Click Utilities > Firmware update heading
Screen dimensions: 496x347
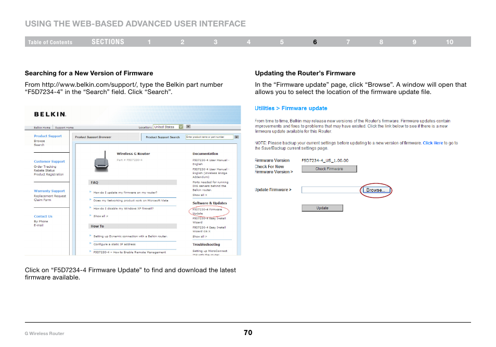(x=291, y=108)
